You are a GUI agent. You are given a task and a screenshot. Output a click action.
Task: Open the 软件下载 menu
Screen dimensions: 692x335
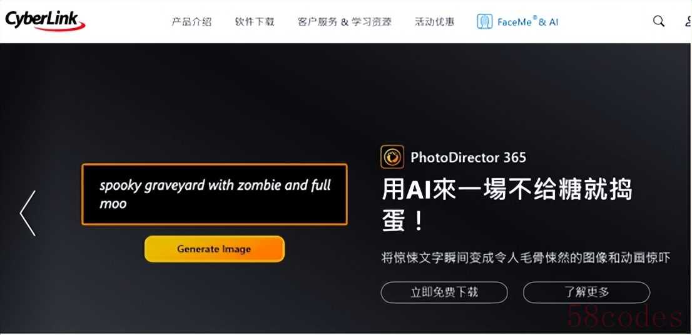[255, 22]
